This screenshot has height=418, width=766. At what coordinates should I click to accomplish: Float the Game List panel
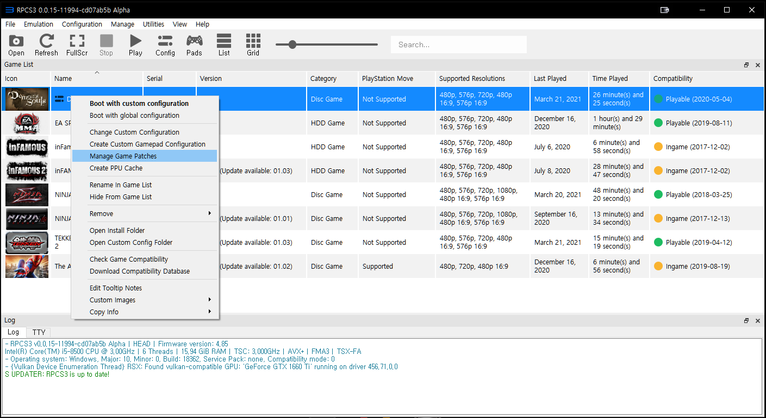746,65
